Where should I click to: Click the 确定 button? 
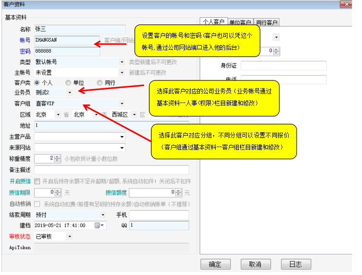coord(215,264)
